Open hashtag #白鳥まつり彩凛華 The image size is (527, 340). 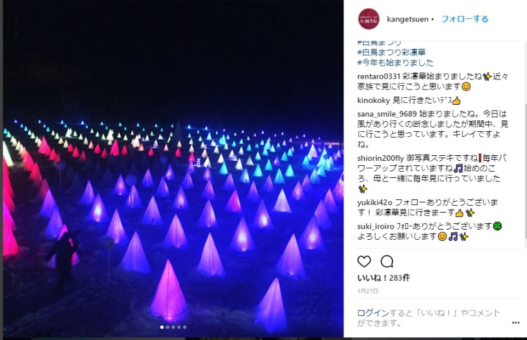pyautogui.click(x=391, y=52)
